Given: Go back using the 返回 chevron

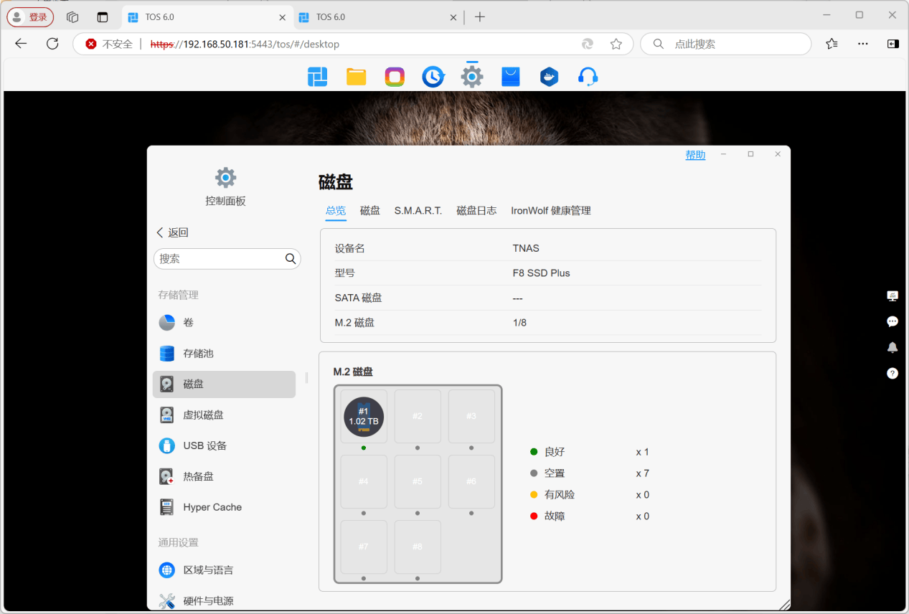Looking at the screenshot, I should tap(172, 232).
